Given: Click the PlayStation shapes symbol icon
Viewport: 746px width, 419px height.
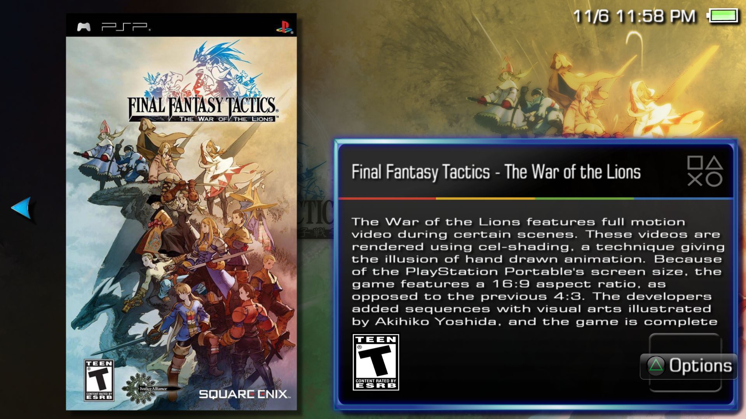Looking at the screenshot, I should tap(704, 171).
